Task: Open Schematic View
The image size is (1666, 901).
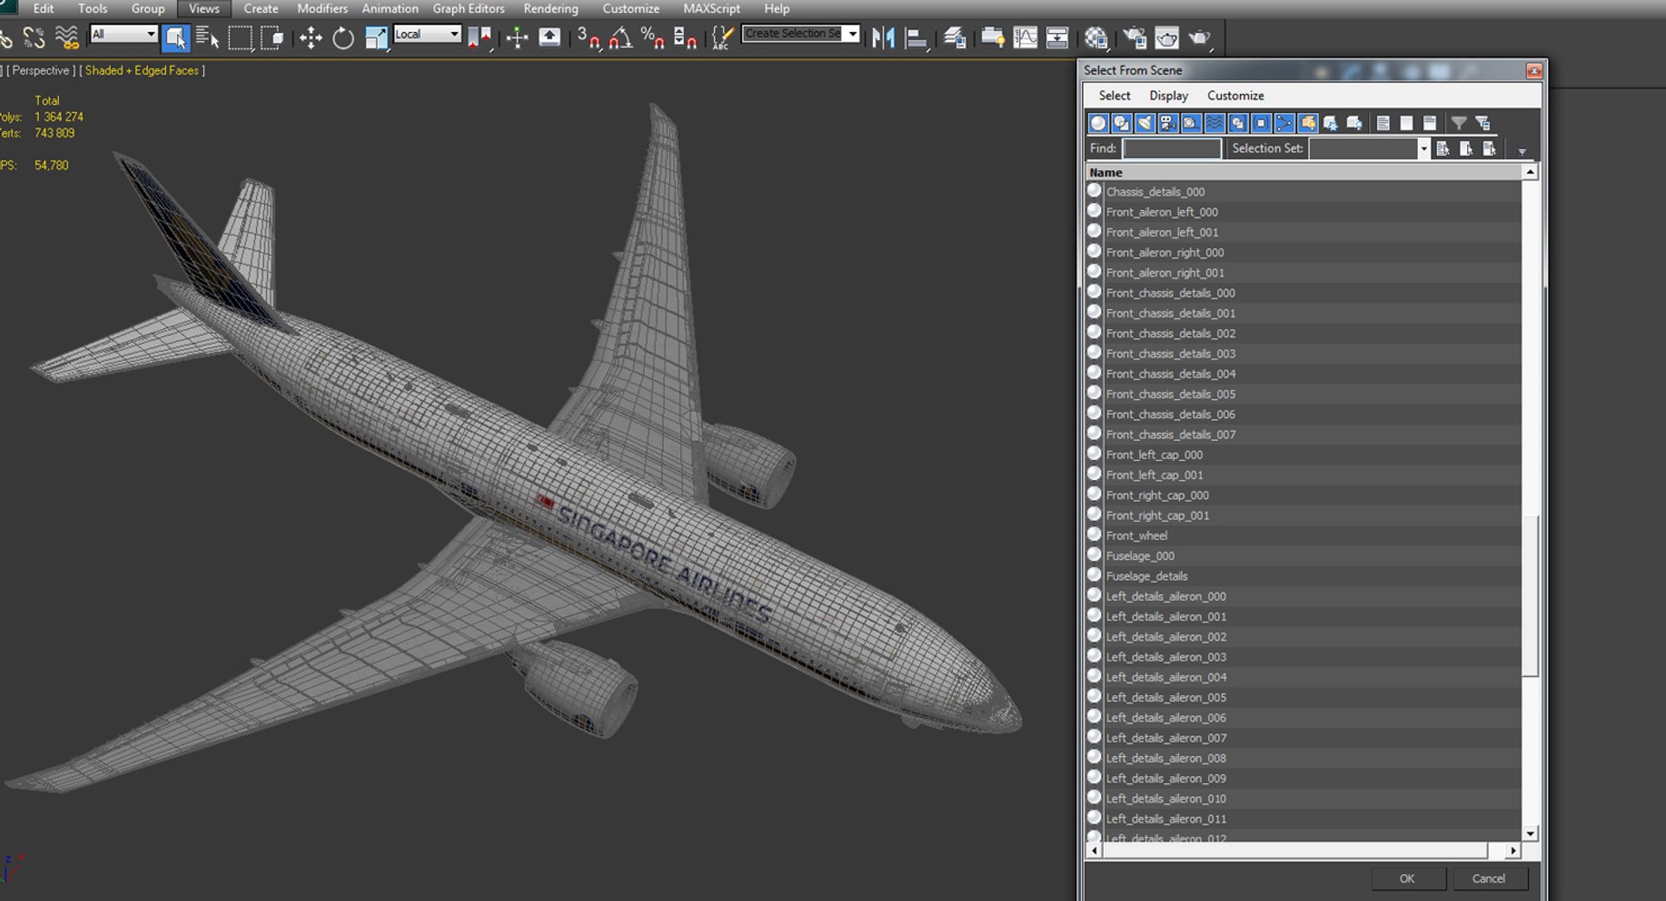Action: click(1058, 37)
